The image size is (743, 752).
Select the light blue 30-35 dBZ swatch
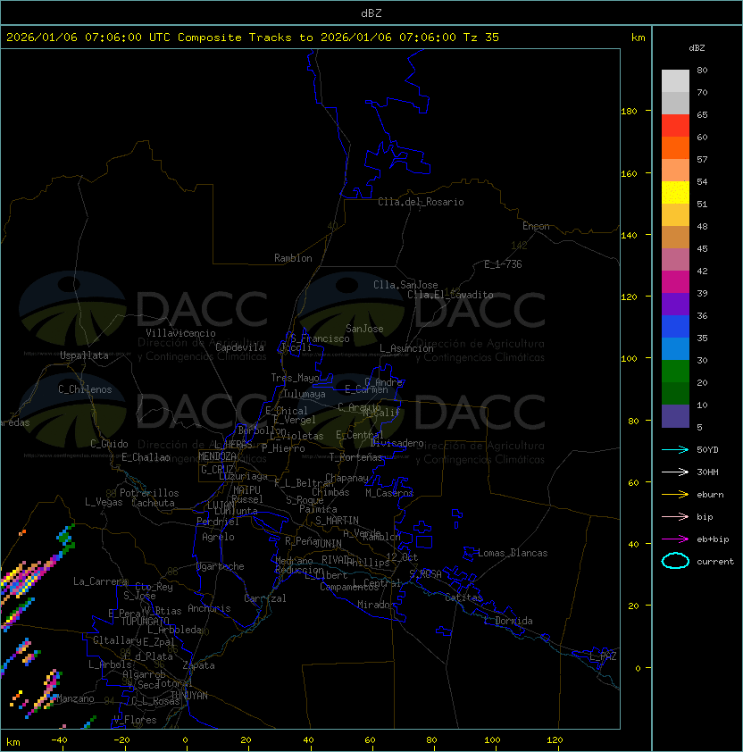pyautogui.click(x=675, y=349)
